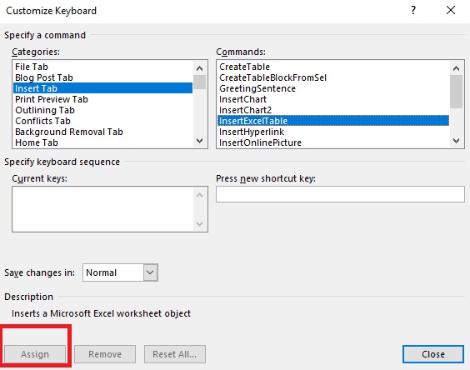Click the Commands list scroll-up arrow
Image resolution: width=470 pixels, height=370 pixels.
(456, 68)
